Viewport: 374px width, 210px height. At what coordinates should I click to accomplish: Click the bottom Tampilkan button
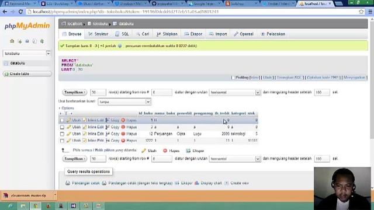pyautogui.click(x=74, y=159)
